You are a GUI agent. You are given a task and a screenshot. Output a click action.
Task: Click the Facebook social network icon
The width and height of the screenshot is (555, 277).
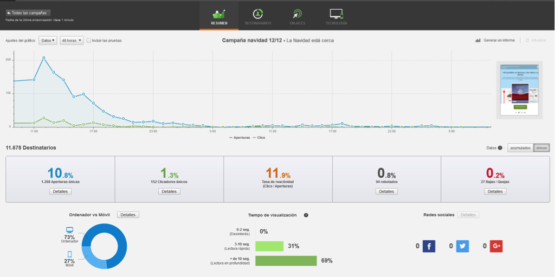point(429,246)
